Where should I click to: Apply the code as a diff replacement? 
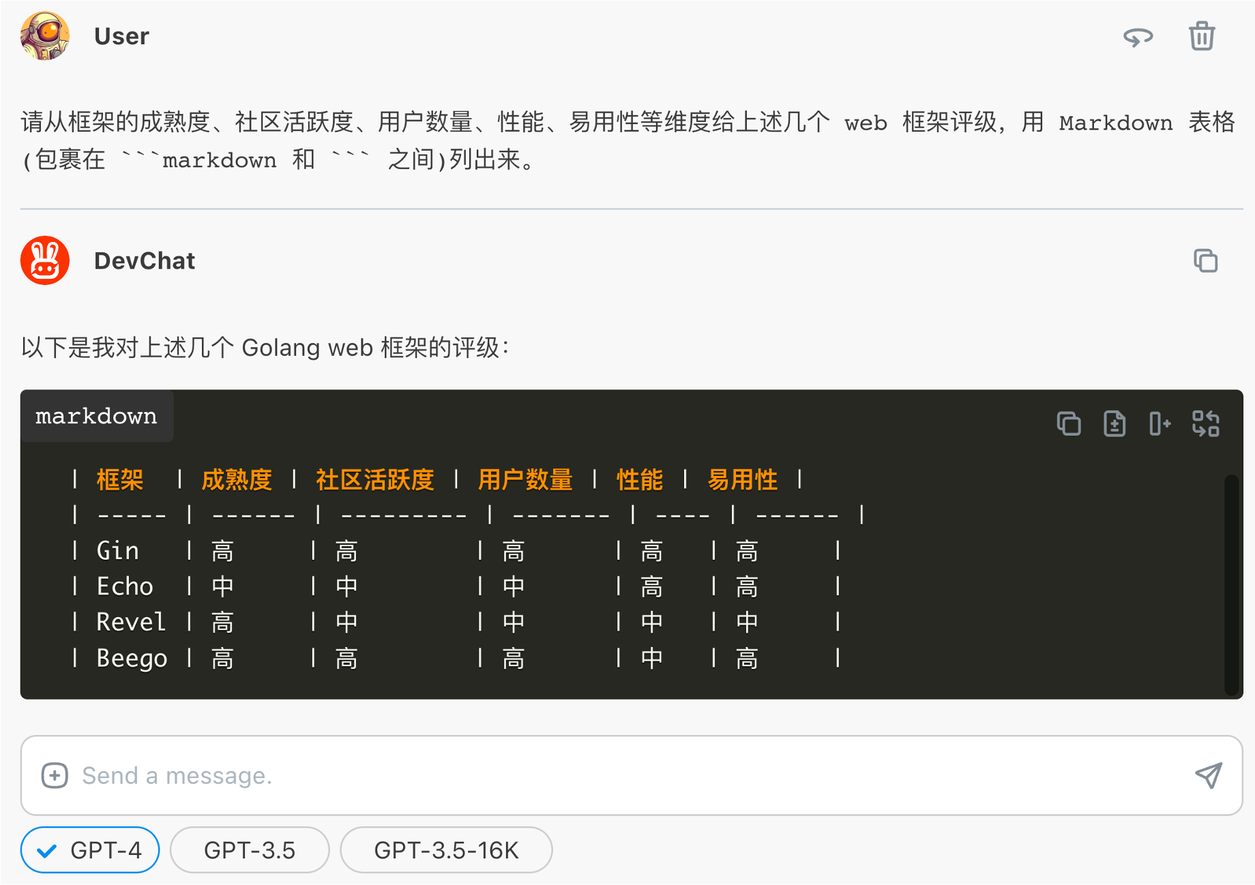[x=1206, y=423]
